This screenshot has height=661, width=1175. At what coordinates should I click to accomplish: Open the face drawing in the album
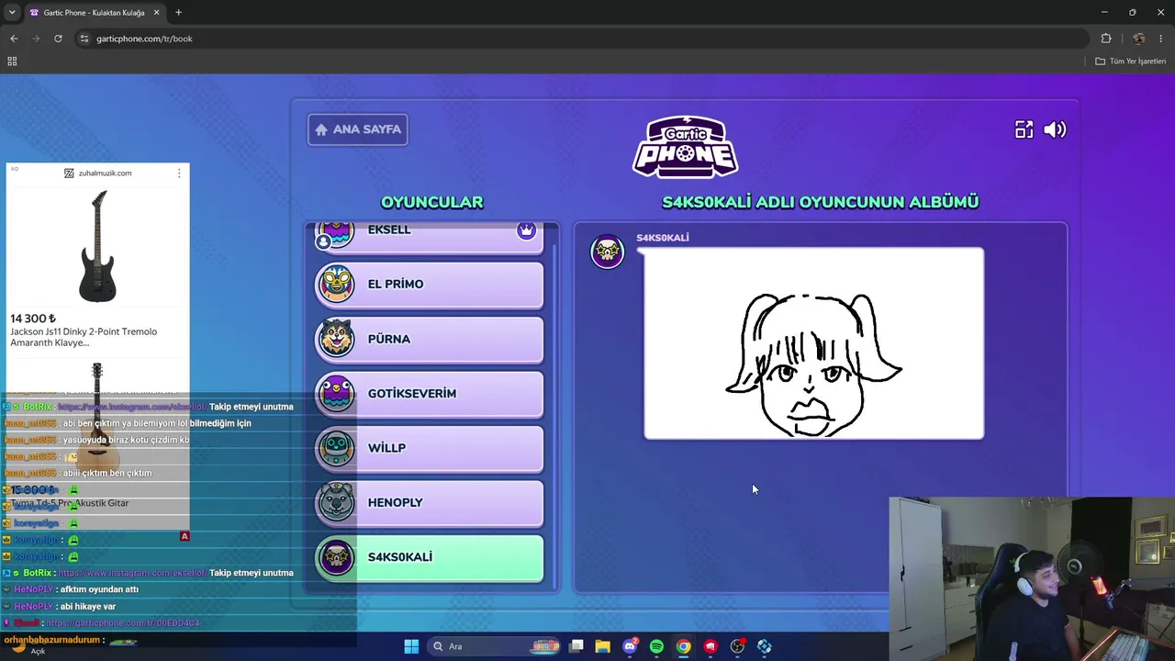point(814,343)
